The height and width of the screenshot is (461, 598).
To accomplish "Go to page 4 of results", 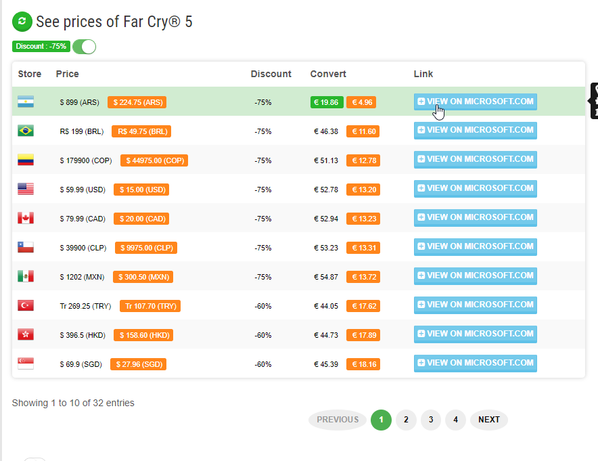I will (x=455, y=420).
